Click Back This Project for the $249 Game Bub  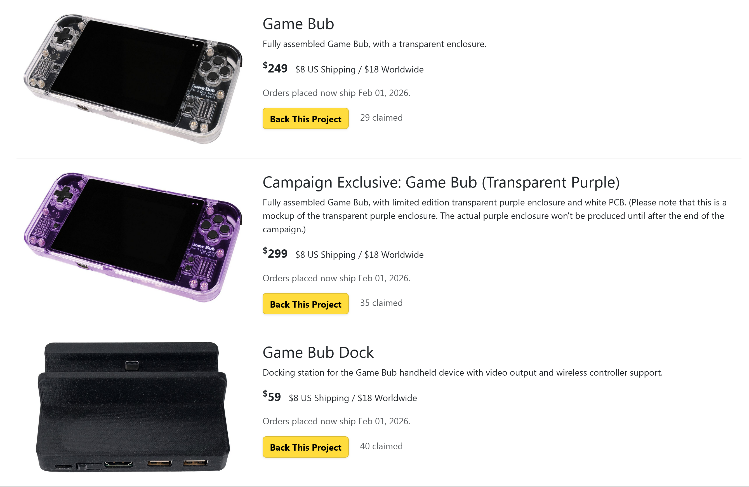coord(305,119)
